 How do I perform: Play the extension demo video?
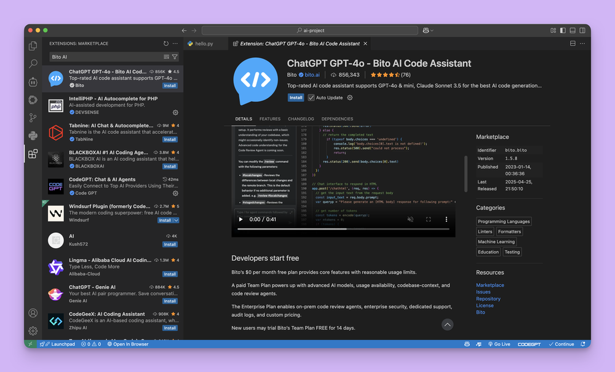pyautogui.click(x=240, y=219)
